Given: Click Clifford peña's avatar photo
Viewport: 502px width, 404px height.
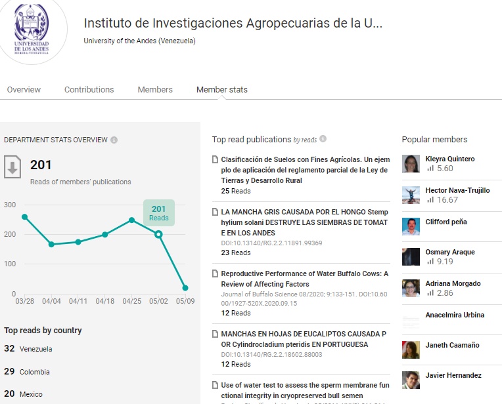Looking at the screenshot, I should pyautogui.click(x=411, y=227).
